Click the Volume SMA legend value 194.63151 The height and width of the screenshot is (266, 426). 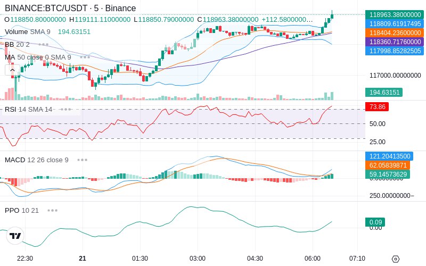74,32
